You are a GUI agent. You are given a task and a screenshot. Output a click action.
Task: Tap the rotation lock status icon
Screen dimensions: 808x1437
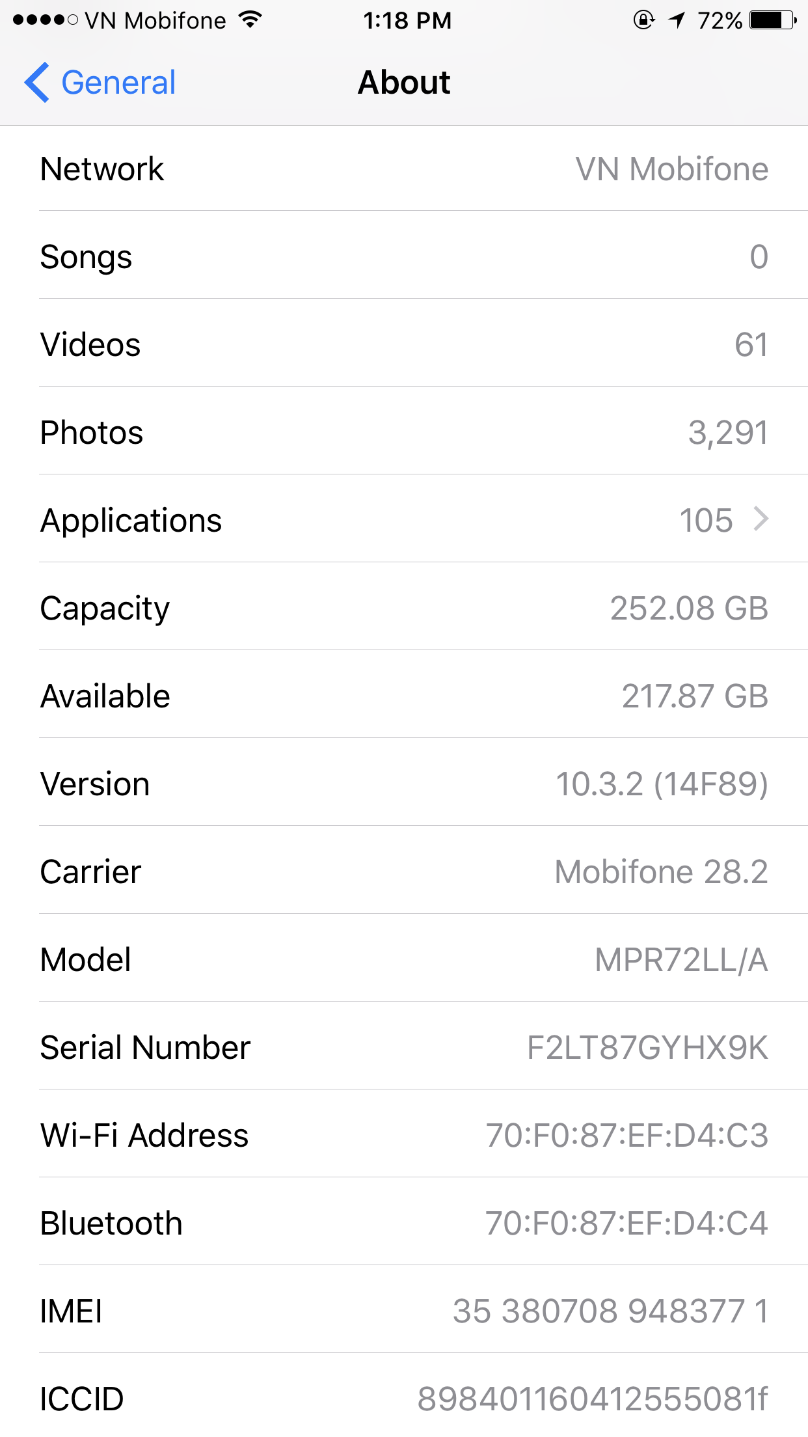[643, 20]
